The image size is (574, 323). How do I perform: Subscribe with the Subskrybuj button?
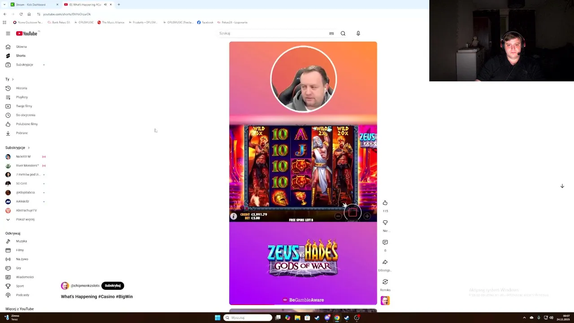pos(113,286)
